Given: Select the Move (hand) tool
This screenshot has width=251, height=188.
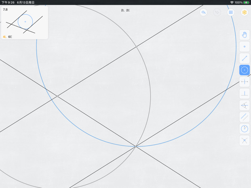Looking at the screenshot, I should point(245,35).
